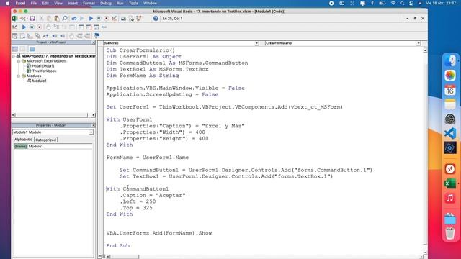Click the line "VBA.UserForms.Add(FormName).Show"
This screenshot has height=259, width=461.
(159, 233)
